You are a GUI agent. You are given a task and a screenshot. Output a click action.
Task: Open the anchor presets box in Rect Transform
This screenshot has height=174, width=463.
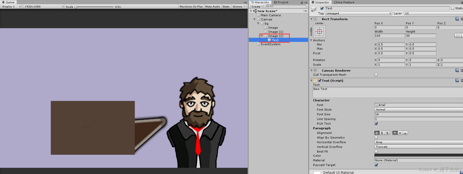(x=319, y=32)
